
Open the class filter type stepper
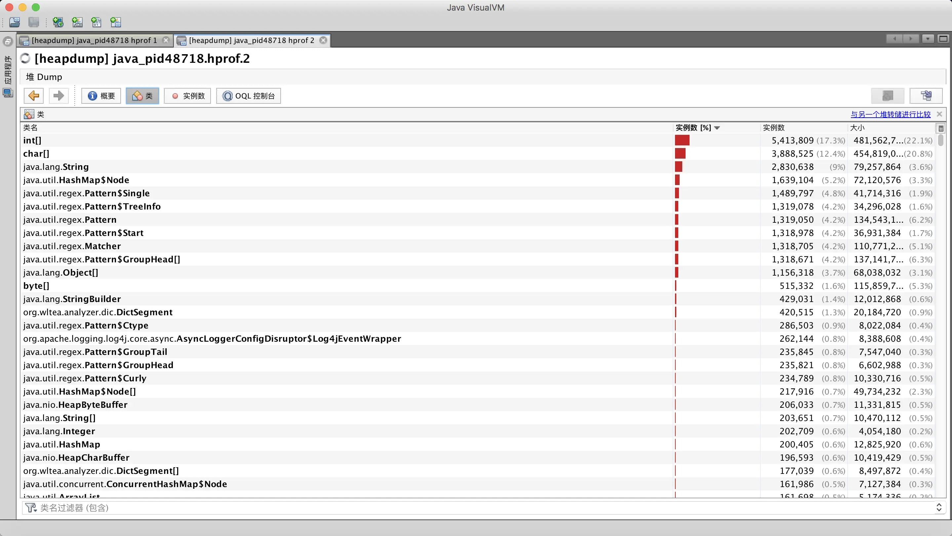pyautogui.click(x=939, y=508)
